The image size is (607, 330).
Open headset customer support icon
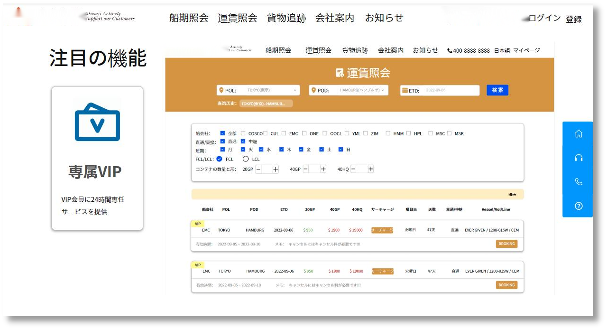tap(578, 158)
